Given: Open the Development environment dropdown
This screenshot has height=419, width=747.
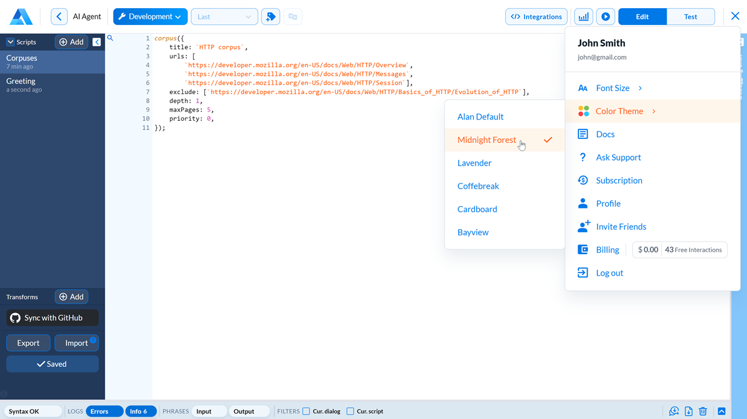Looking at the screenshot, I should [150, 17].
